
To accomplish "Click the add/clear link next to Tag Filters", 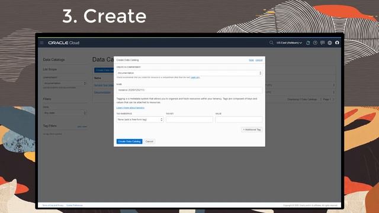I will (x=82, y=127).
